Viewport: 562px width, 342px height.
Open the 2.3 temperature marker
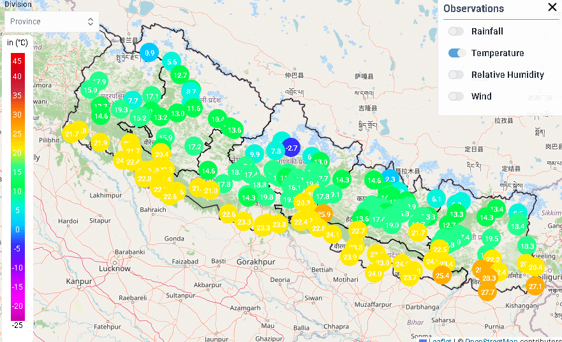pos(390,179)
